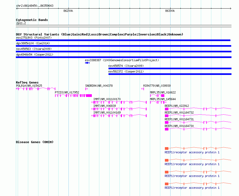Click the right arrow of the ruler
The height and width of the screenshot is (196, 239).
point(230,9)
